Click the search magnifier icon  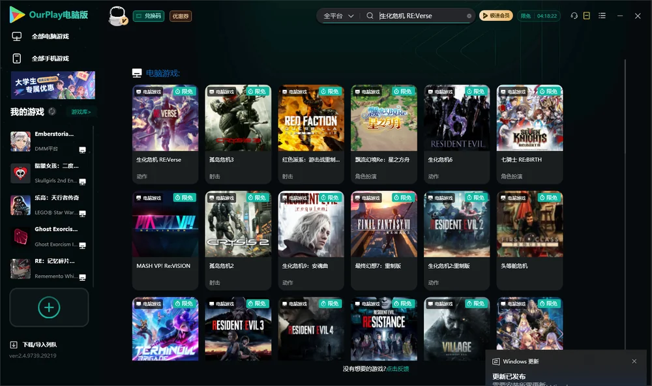pyautogui.click(x=370, y=16)
